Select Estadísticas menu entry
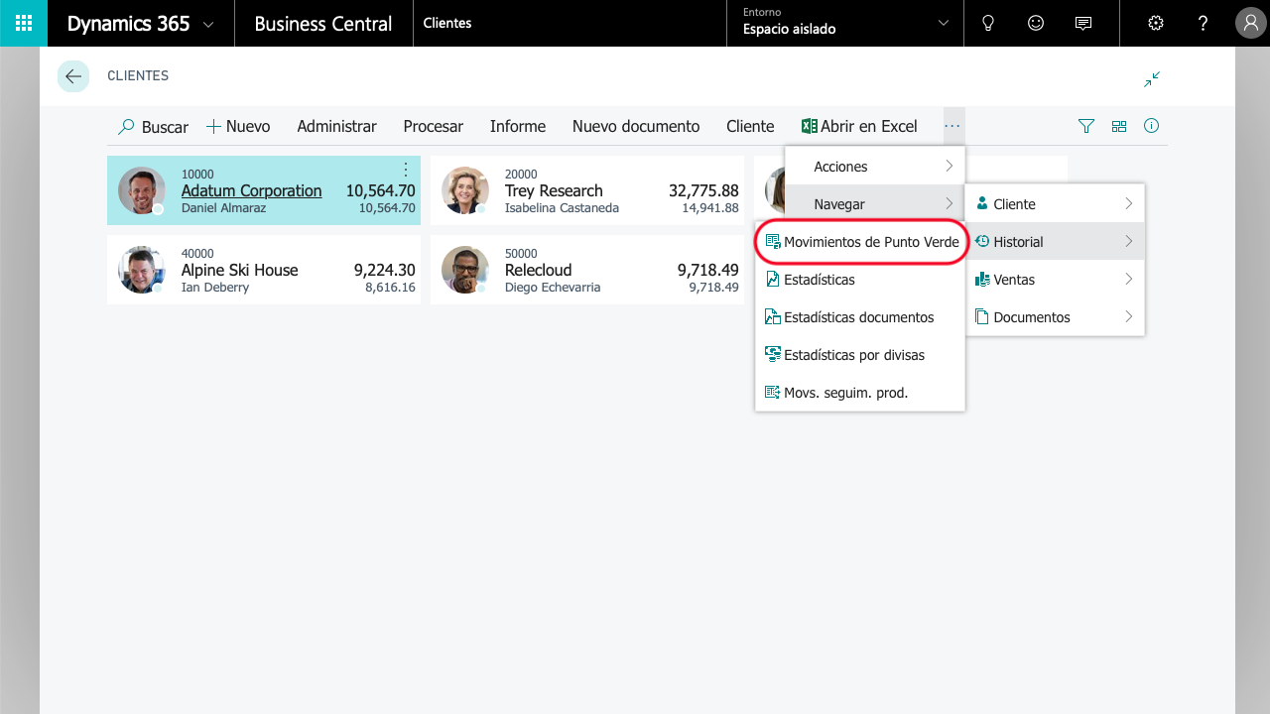The width and height of the screenshot is (1270, 714). click(x=860, y=280)
